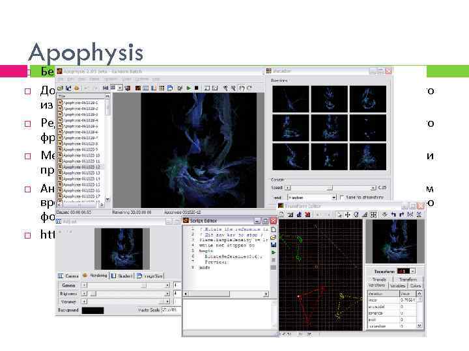Open Mutation via the dotted grid toolbar icon
Screen dimensions: 469x351
(162, 88)
